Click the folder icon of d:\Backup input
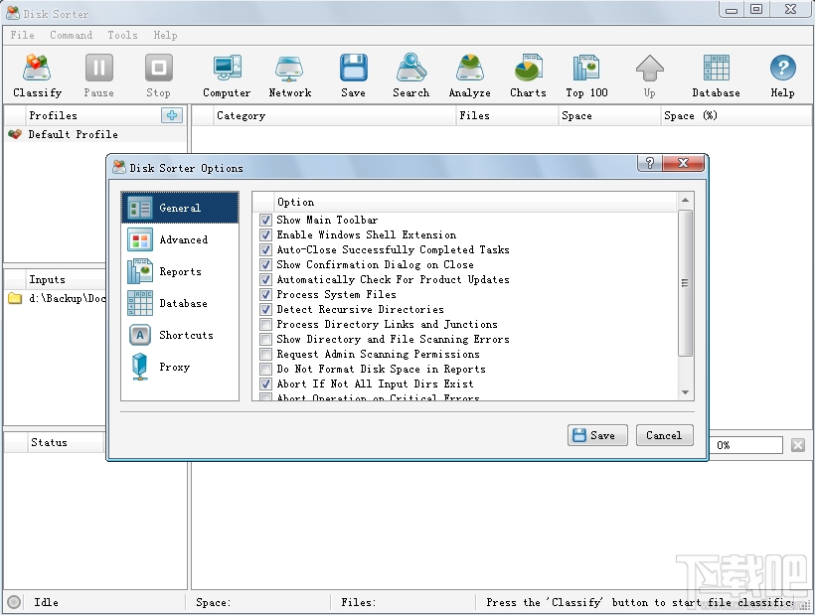Screen dimensions: 815x615 click(15, 298)
